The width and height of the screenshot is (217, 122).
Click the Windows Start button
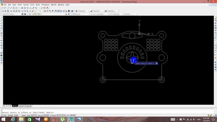pos(3,119)
